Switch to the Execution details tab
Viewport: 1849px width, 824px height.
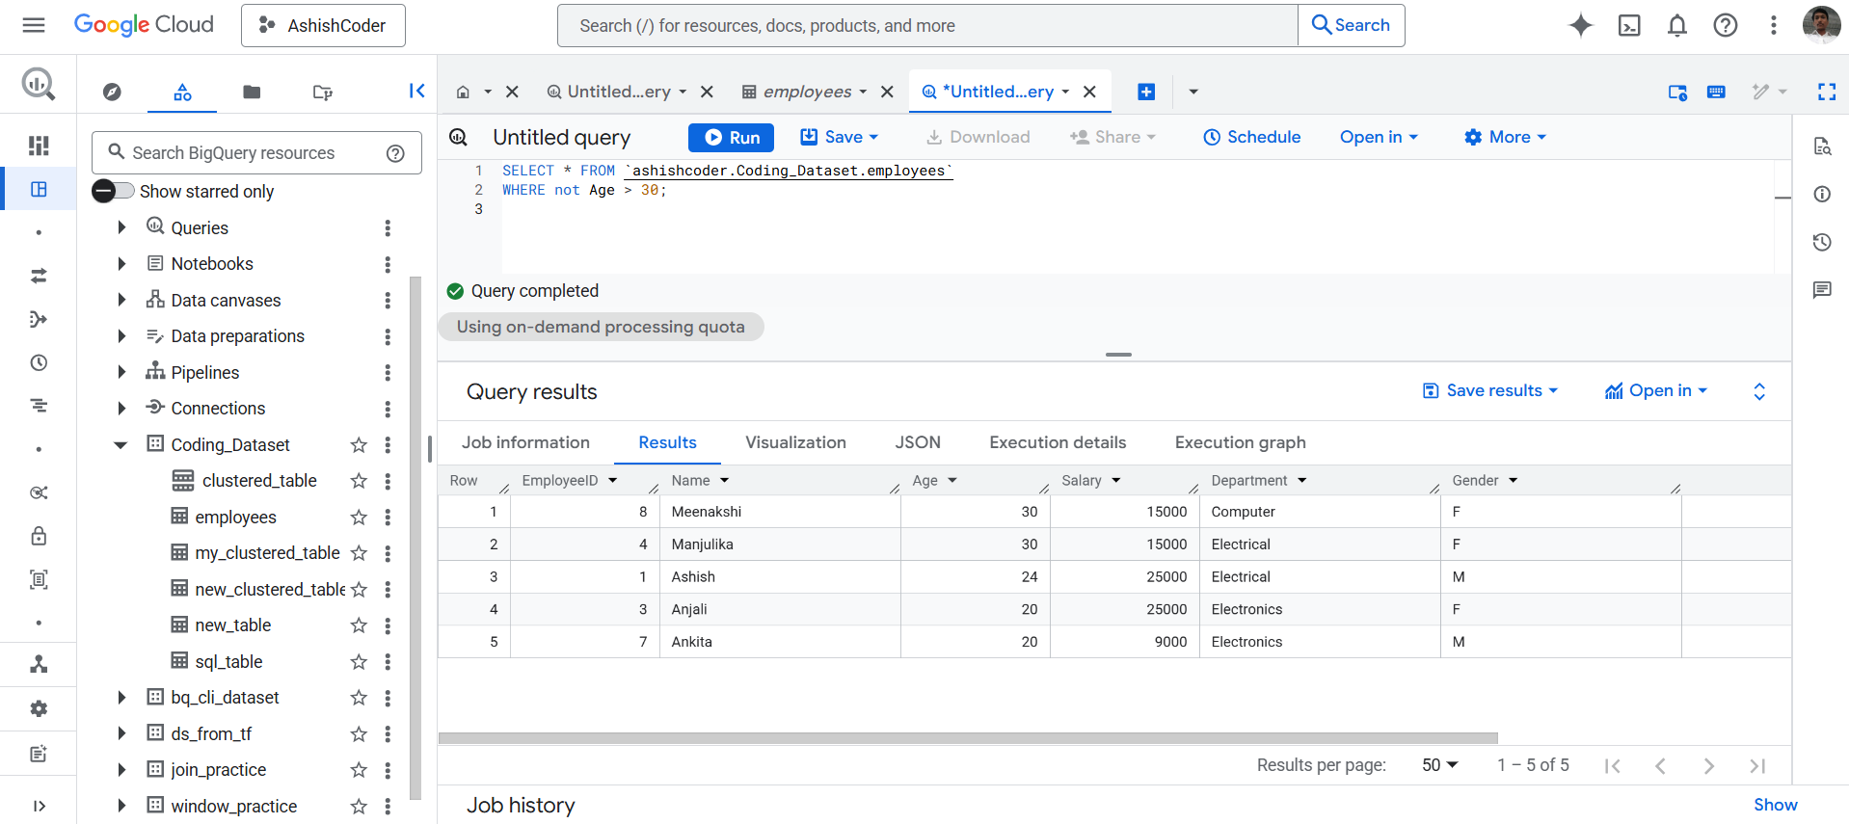tap(1058, 442)
